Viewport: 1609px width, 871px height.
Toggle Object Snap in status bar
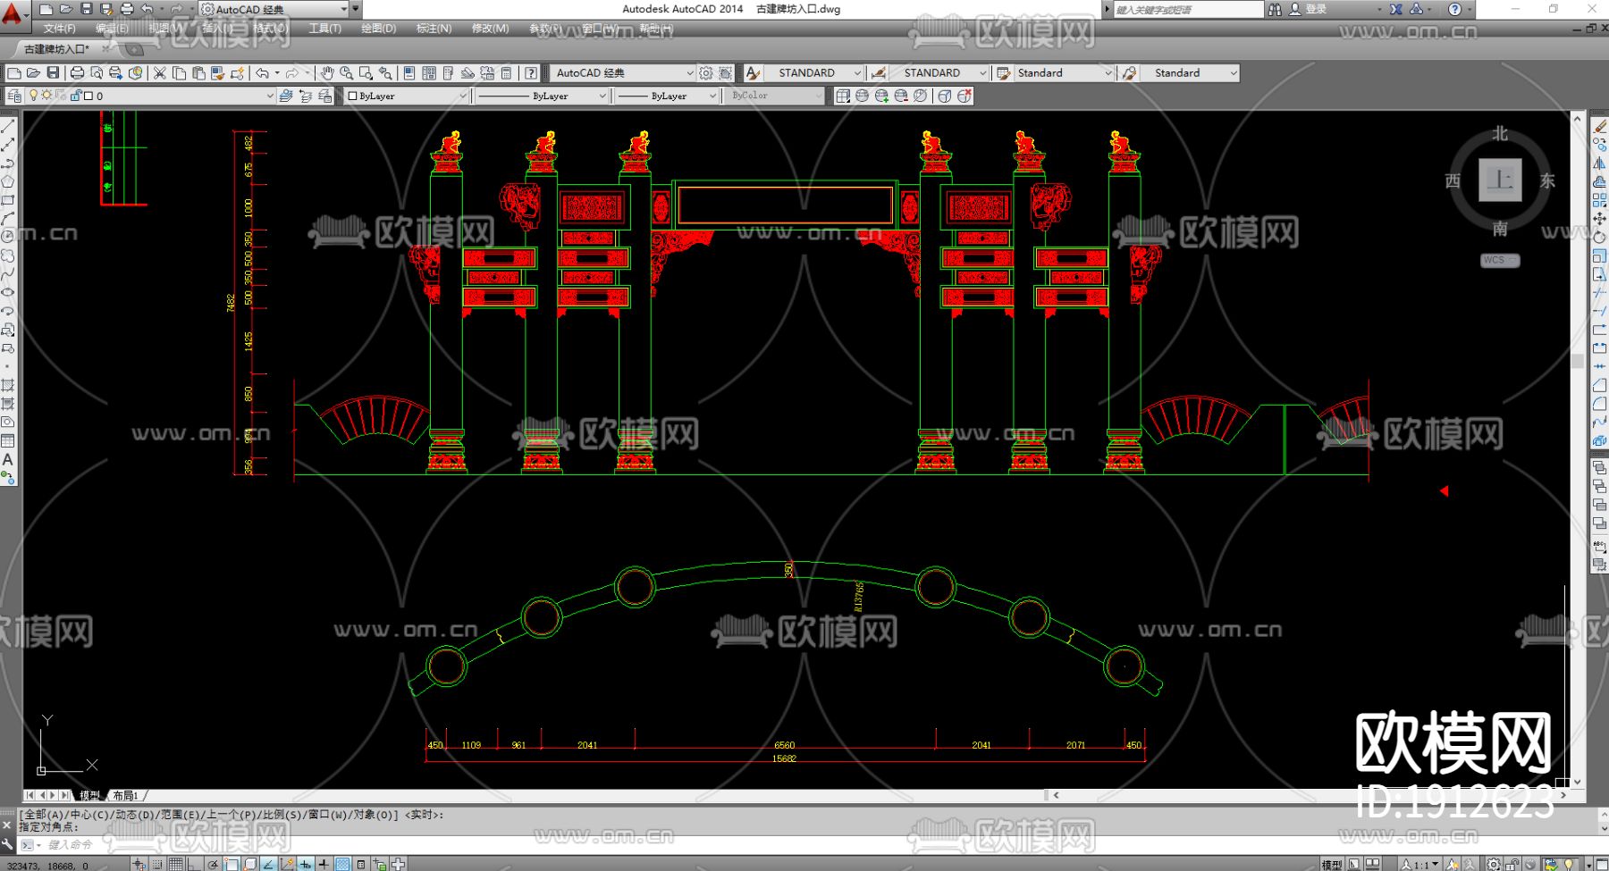click(232, 864)
